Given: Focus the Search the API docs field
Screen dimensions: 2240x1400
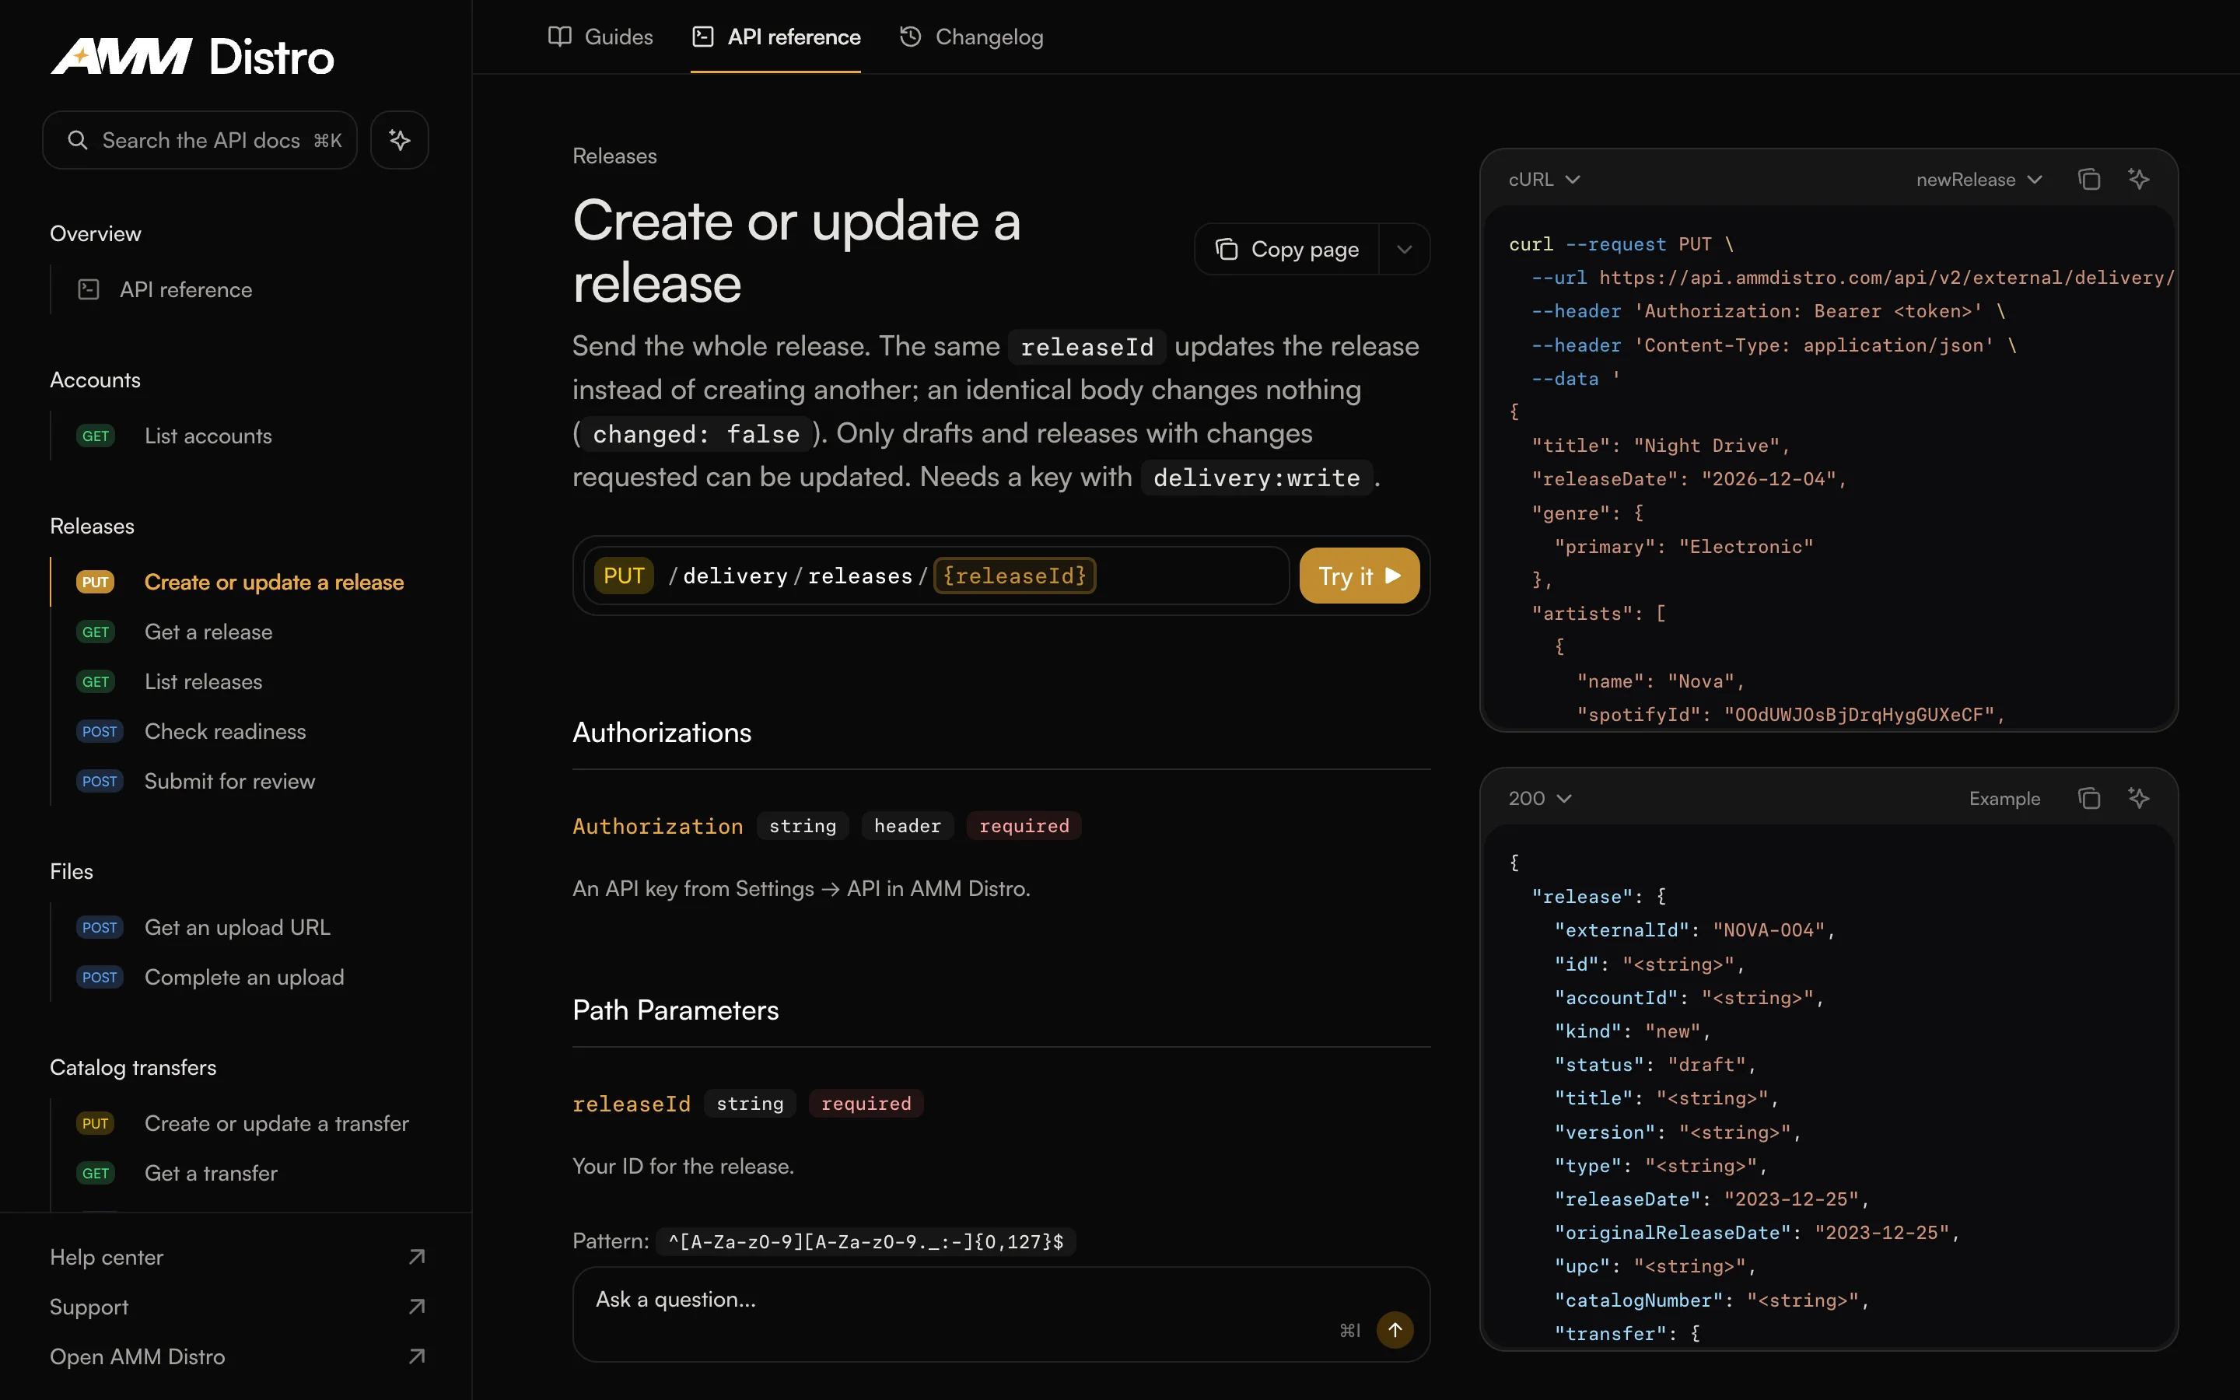Looking at the screenshot, I should 200,140.
